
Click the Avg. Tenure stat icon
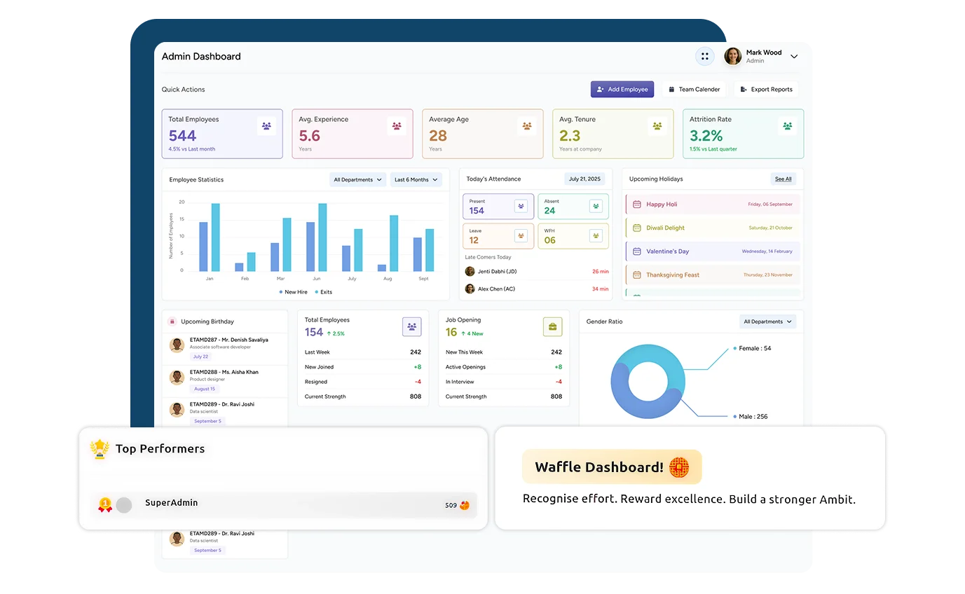pyautogui.click(x=657, y=125)
